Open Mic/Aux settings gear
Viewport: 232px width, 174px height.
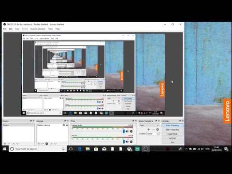tap(131, 142)
